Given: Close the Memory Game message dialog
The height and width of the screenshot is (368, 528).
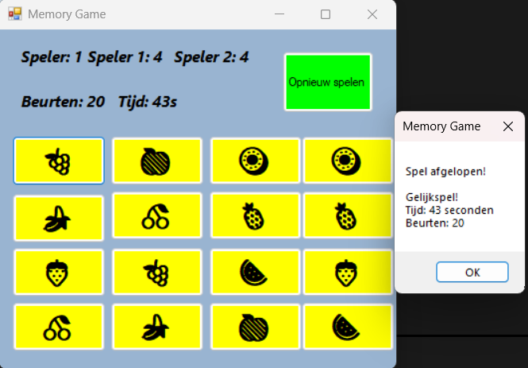Looking at the screenshot, I should [x=508, y=126].
